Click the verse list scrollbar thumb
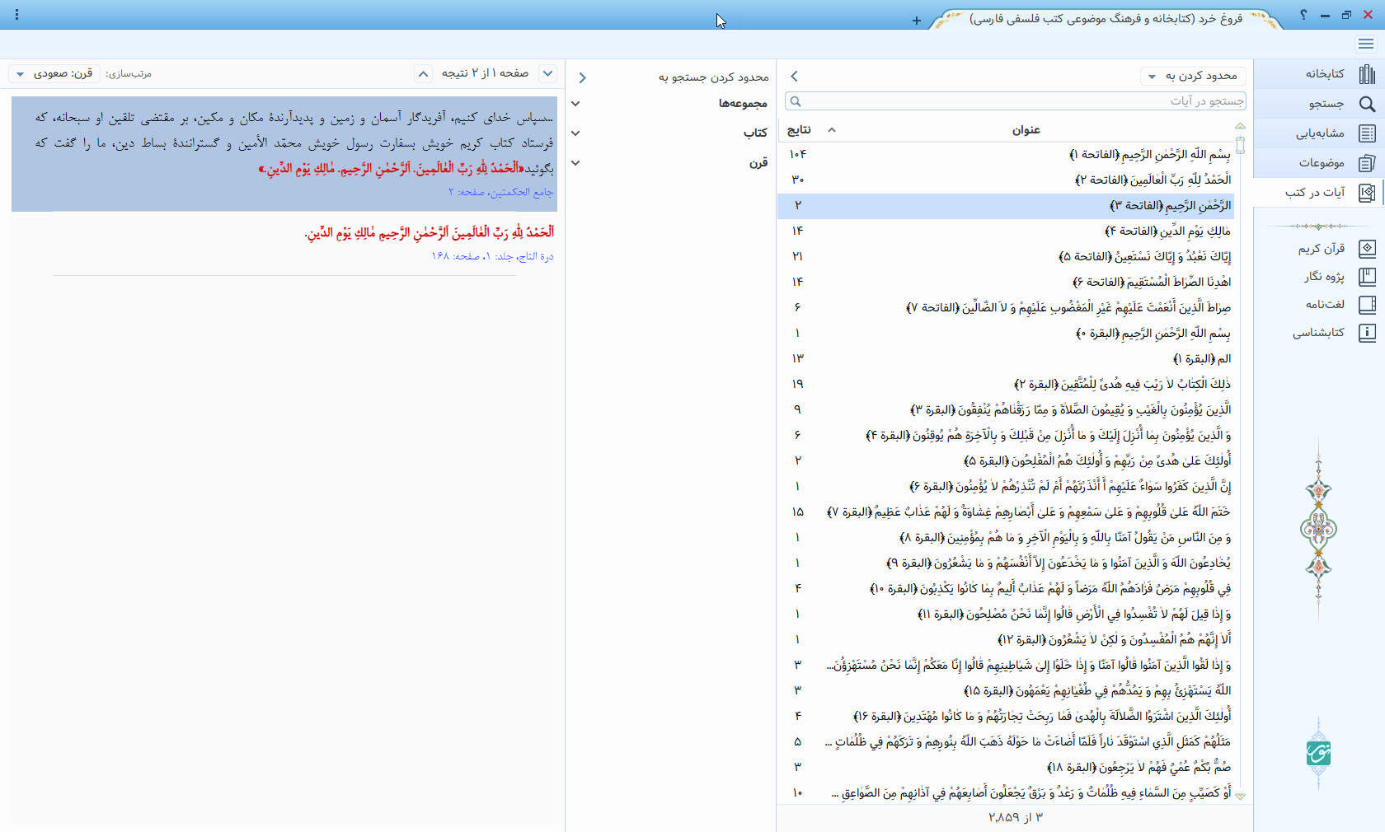Screen dimensions: 1385x832 coord(1240,146)
